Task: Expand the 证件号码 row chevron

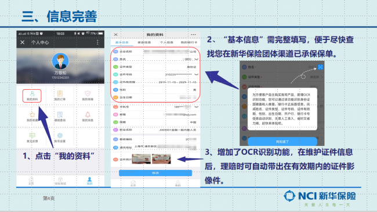Action: [x=197, y=74]
